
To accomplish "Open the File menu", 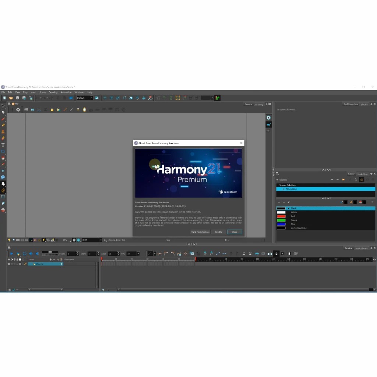I will (3, 92).
